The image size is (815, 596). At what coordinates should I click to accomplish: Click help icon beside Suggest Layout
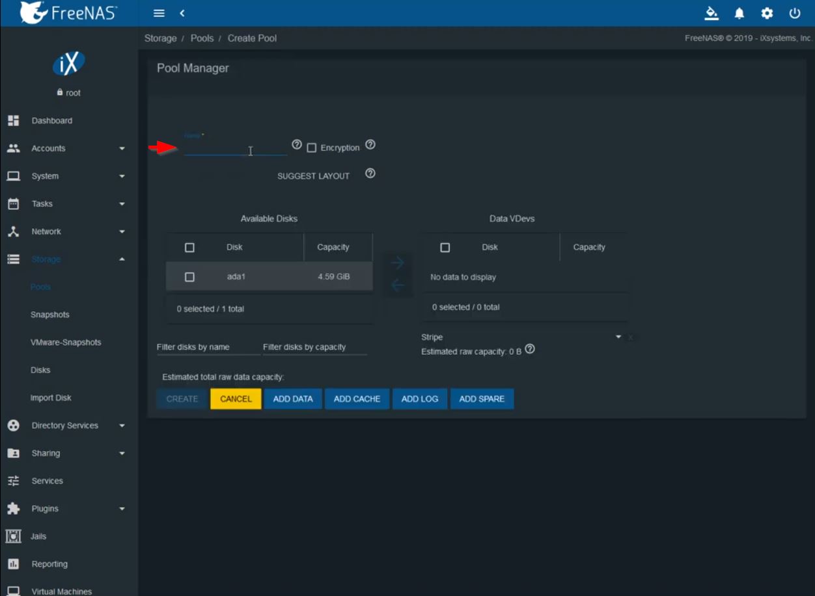pyautogui.click(x=370, y=174)
